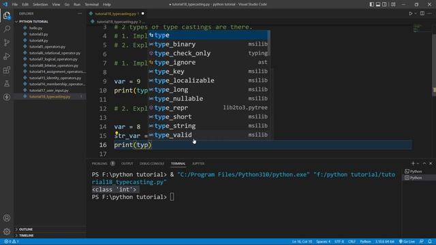Open editor More Actions ellipsis menu
Viewport: 436px width, 245px height.
point(430,14)
